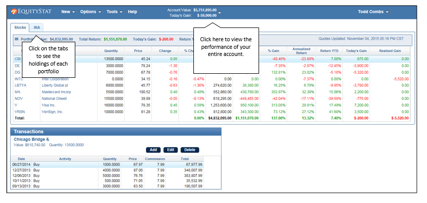Image resolution: width=427 pixels, height=203 pixels.
Task: Select the 09/13/2013 Buy transaction row
Action: tap(107, 186)
